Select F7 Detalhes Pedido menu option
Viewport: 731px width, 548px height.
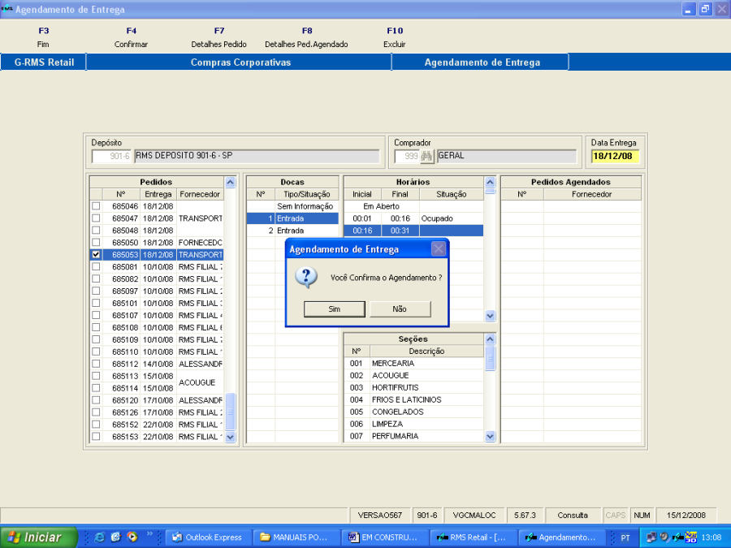(218, 37)
